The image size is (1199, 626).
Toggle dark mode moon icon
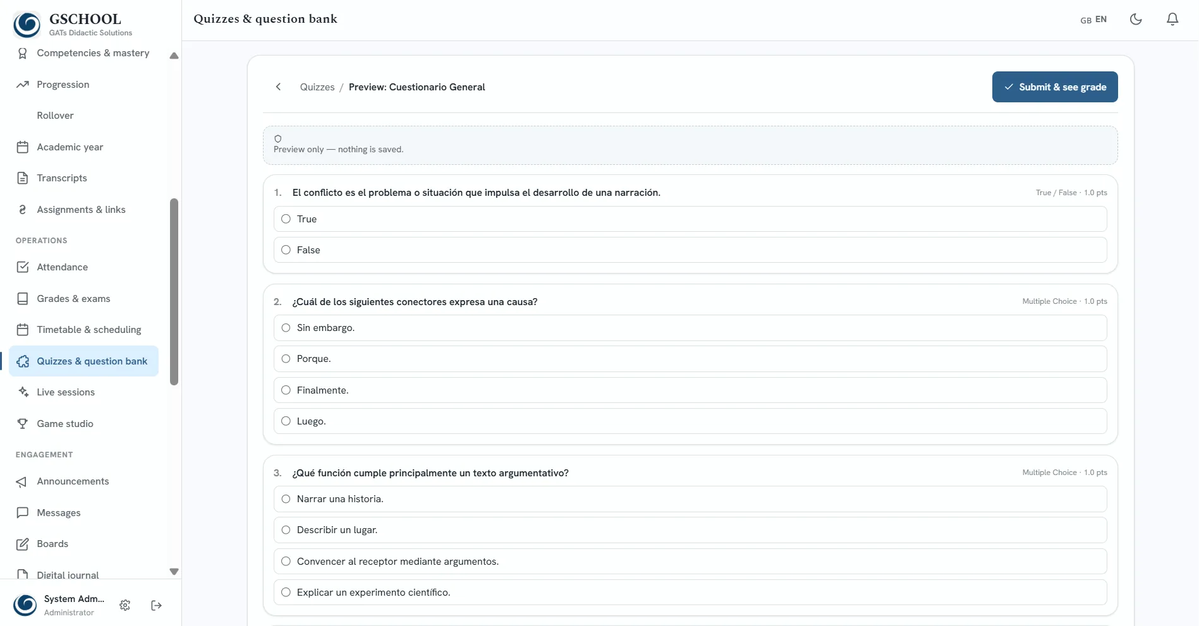pos(1136,19)
